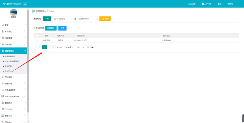Click the 四川联械产品试点 header title
This screenshot has width=244, height=123.
(12, 4)
